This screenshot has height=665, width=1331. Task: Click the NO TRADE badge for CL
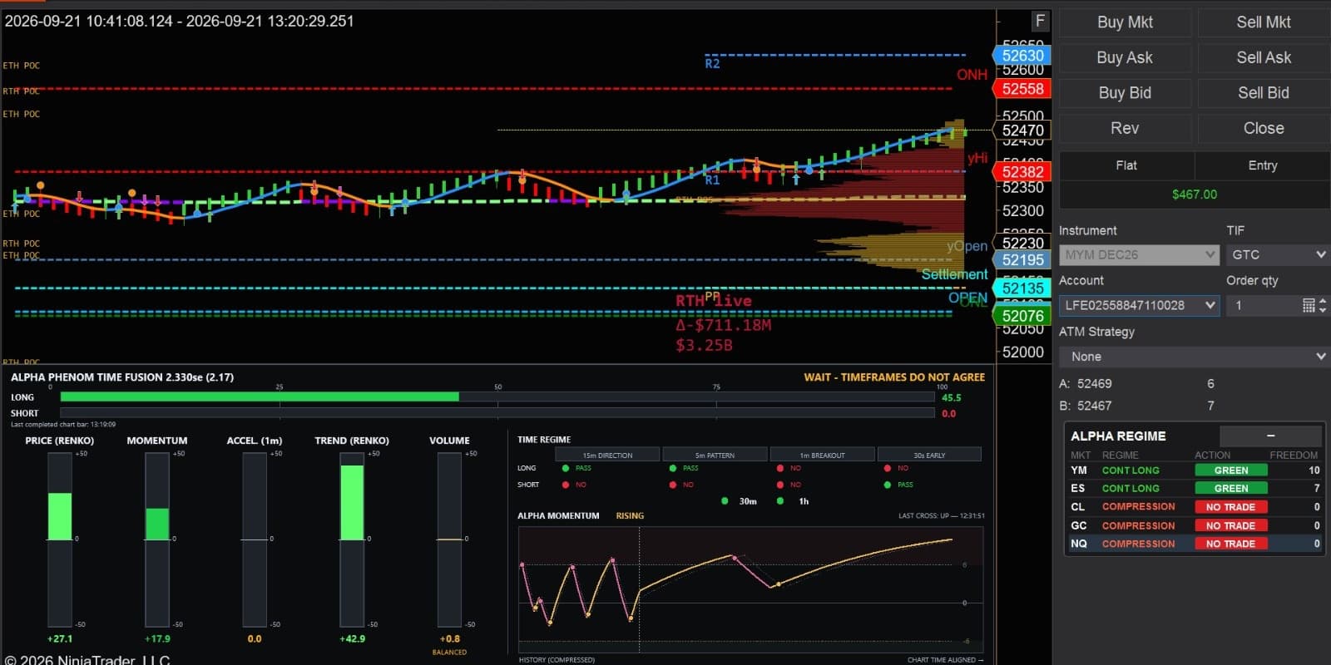[1231, 507]
